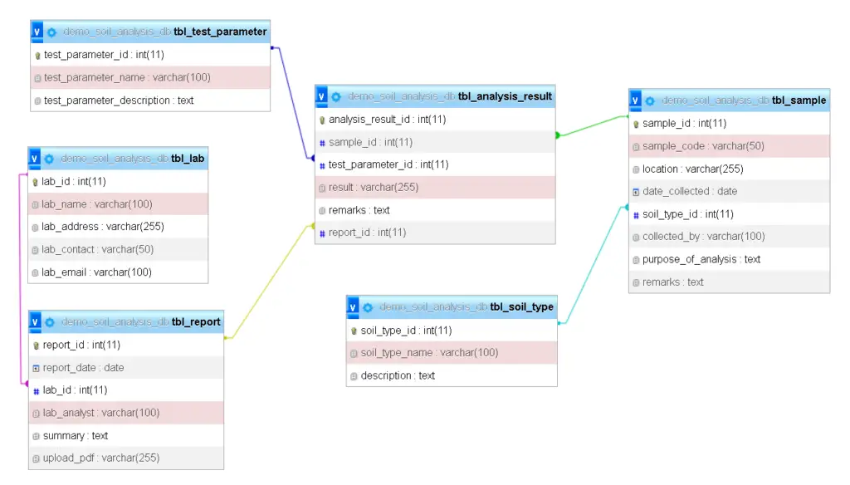Click the gear icon on tbl_analysis_result header

335,96
